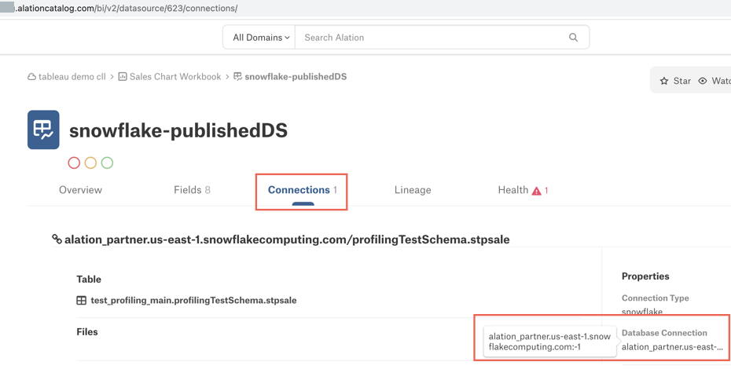Click the workbook icon beside Sales Chart Workbook
The height and width of the screenshot is (369, 731).
pos(123,77)
